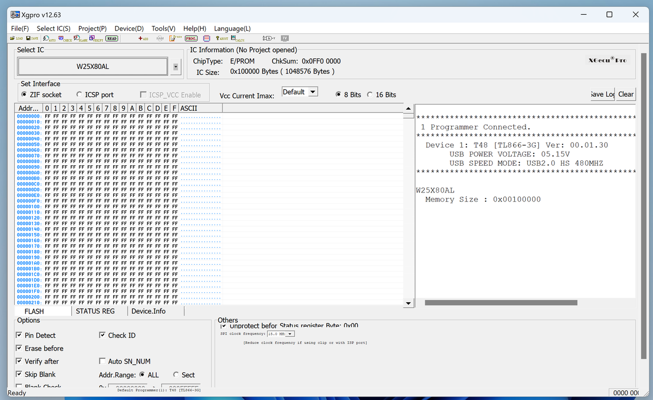Screen dimensions: 653x400
Task: Open Select IC(S) menu
Action: (53, 28)
